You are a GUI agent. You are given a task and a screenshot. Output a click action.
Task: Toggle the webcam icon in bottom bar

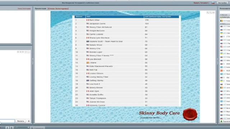point(11,128)
